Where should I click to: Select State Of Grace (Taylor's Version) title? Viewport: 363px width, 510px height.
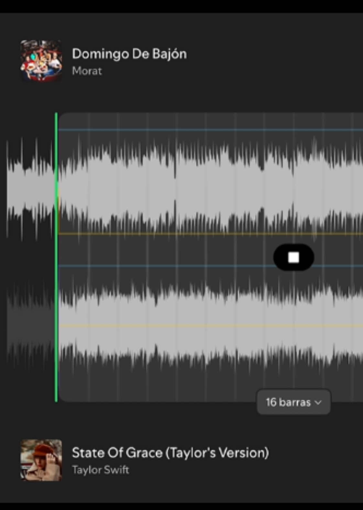170,453
